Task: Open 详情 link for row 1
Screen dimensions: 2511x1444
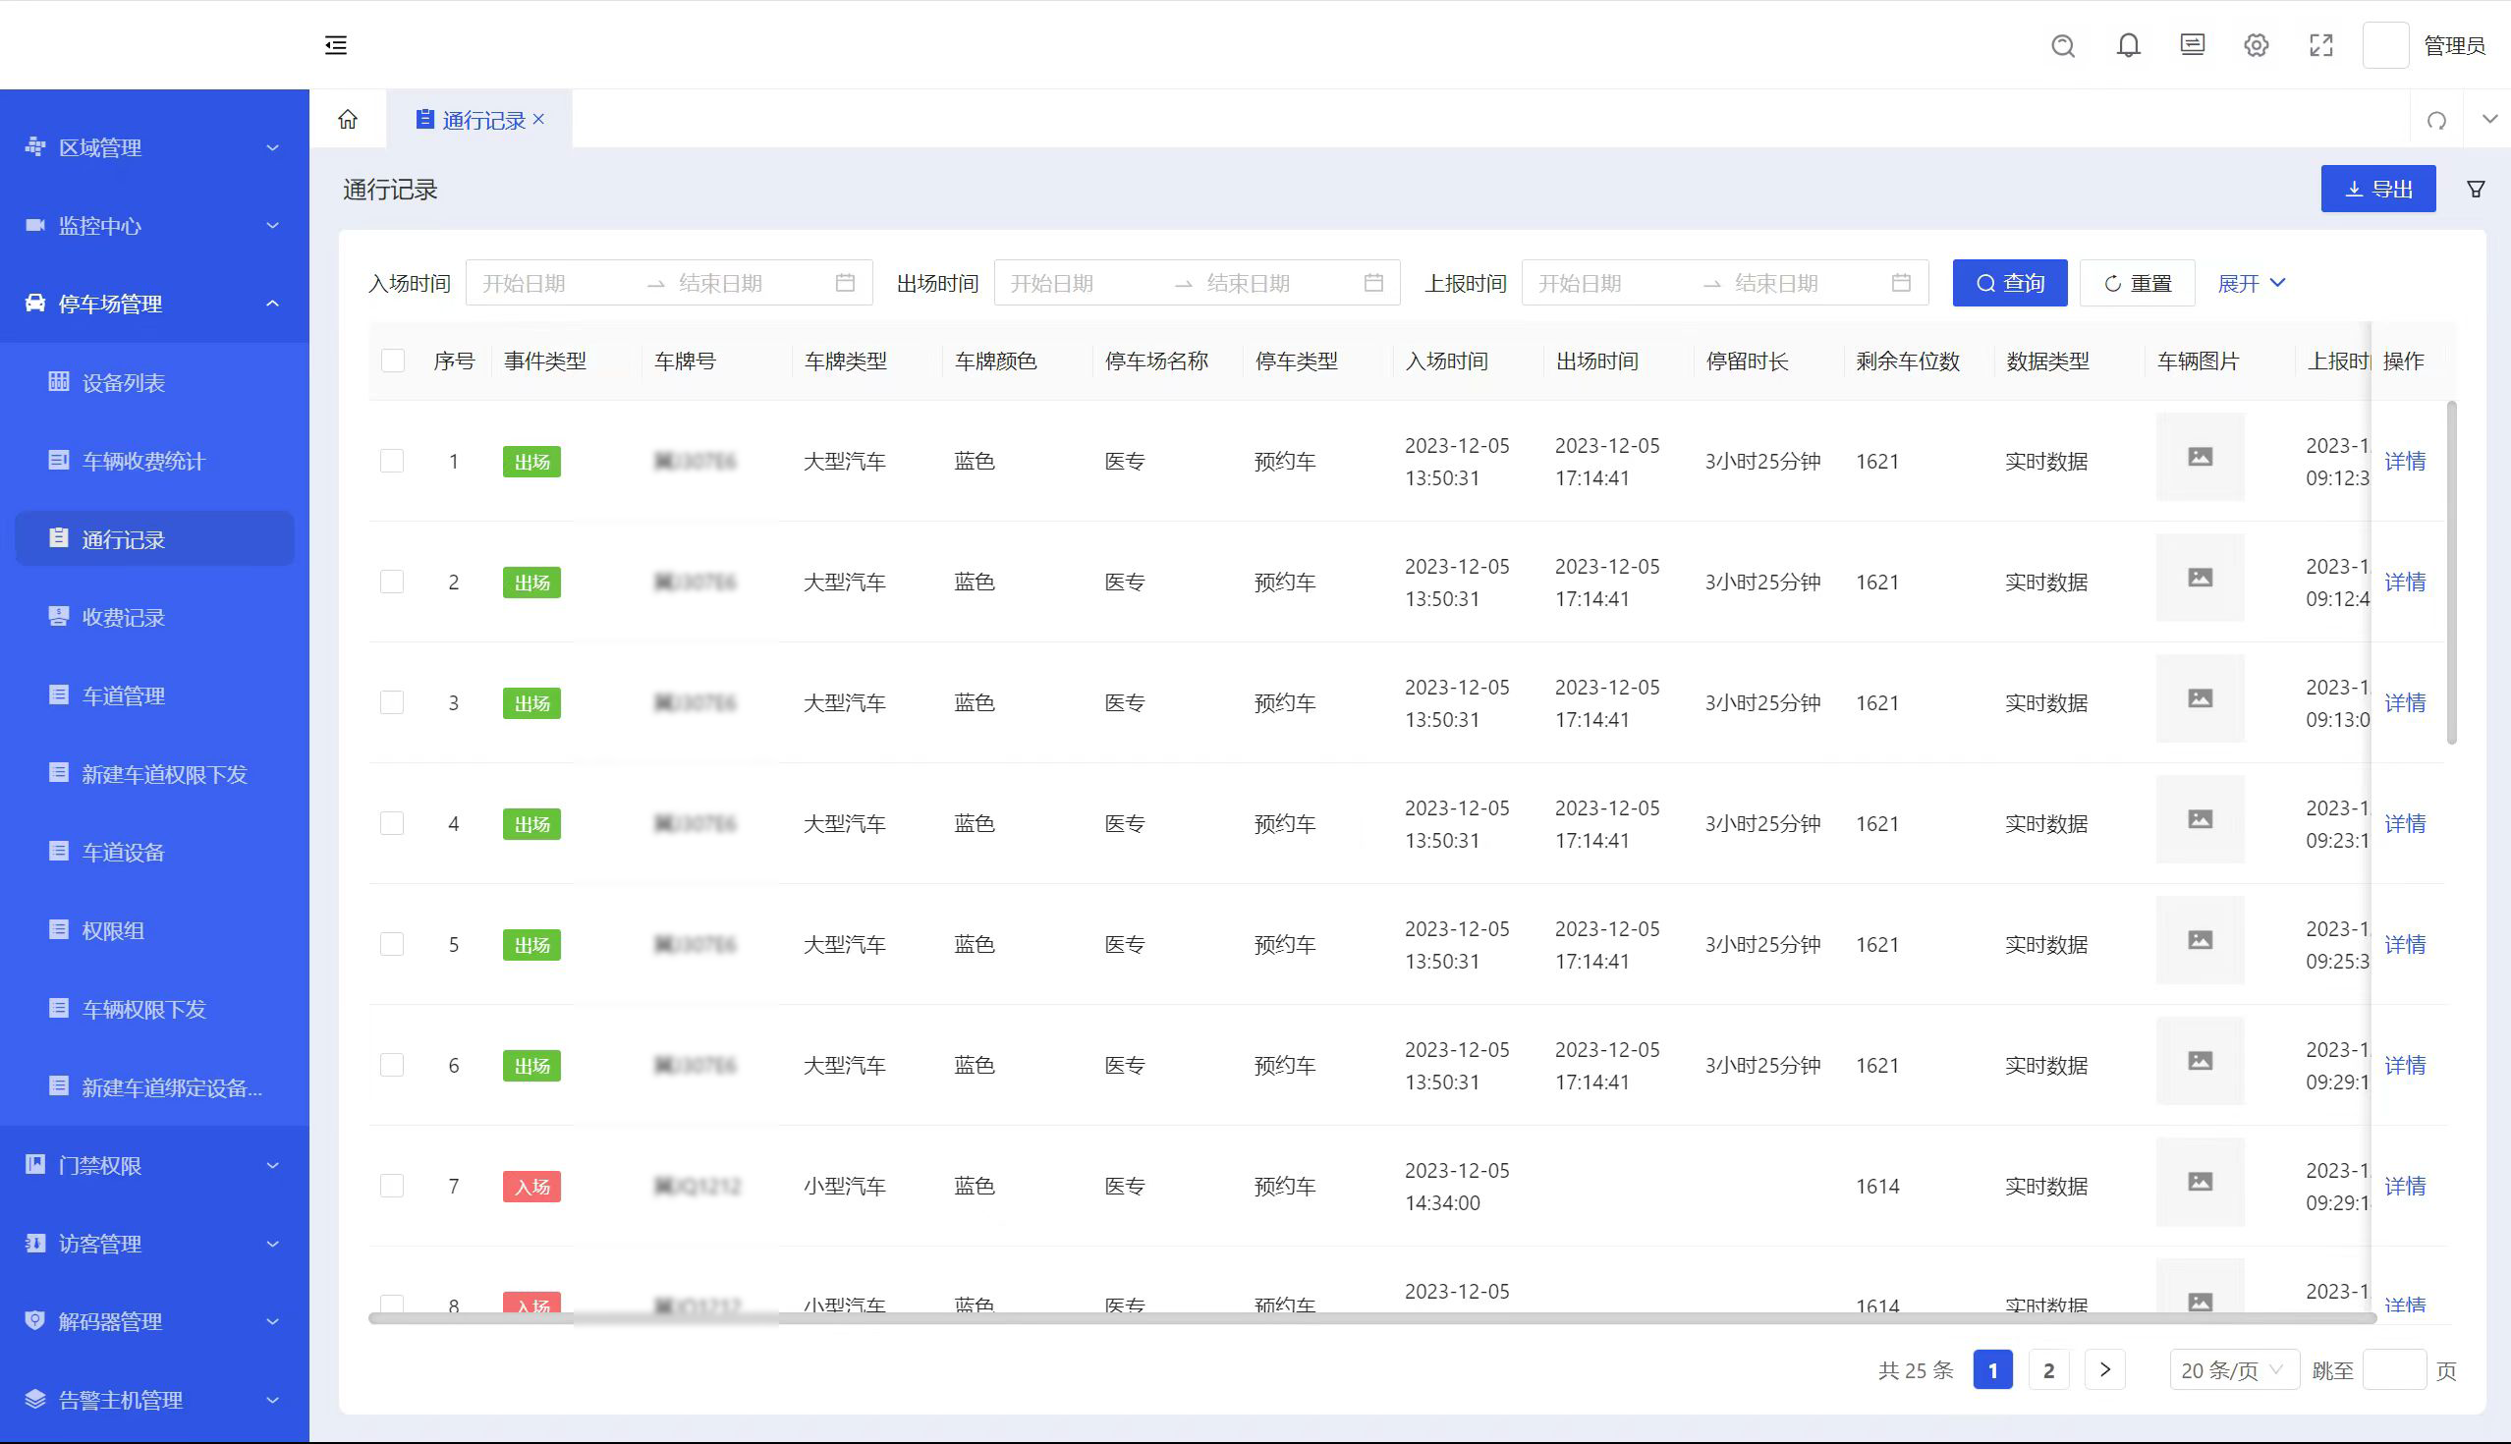Action: coord(2405,461)
